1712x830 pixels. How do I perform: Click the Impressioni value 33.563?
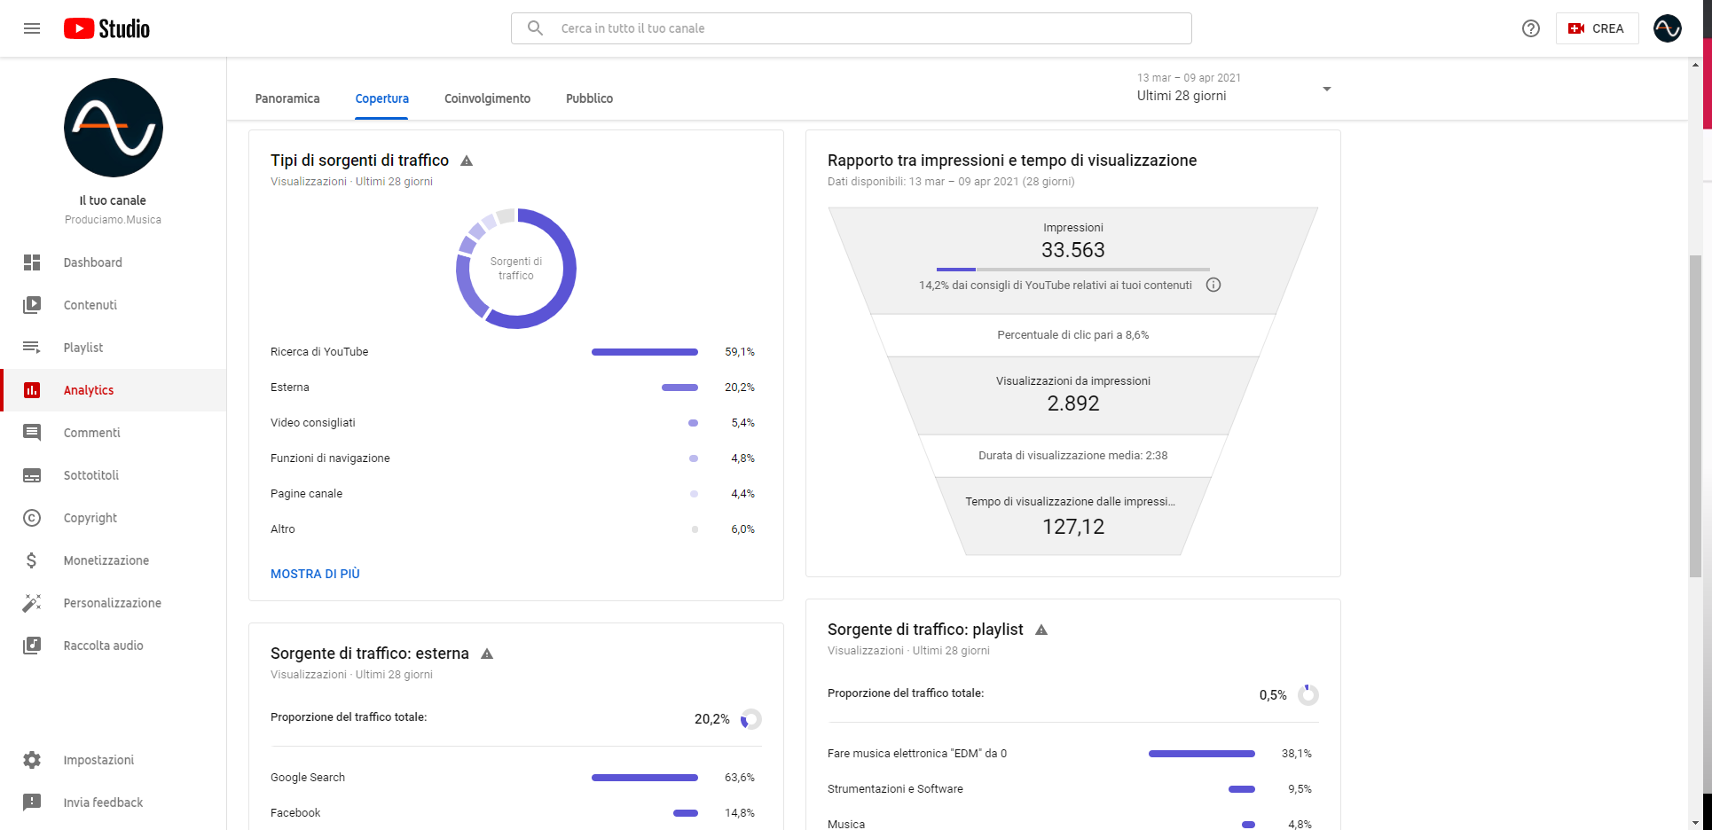coord(1073,250)
